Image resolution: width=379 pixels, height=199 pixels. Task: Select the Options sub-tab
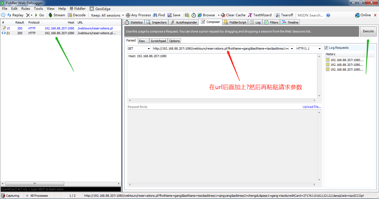coord(174,41)
